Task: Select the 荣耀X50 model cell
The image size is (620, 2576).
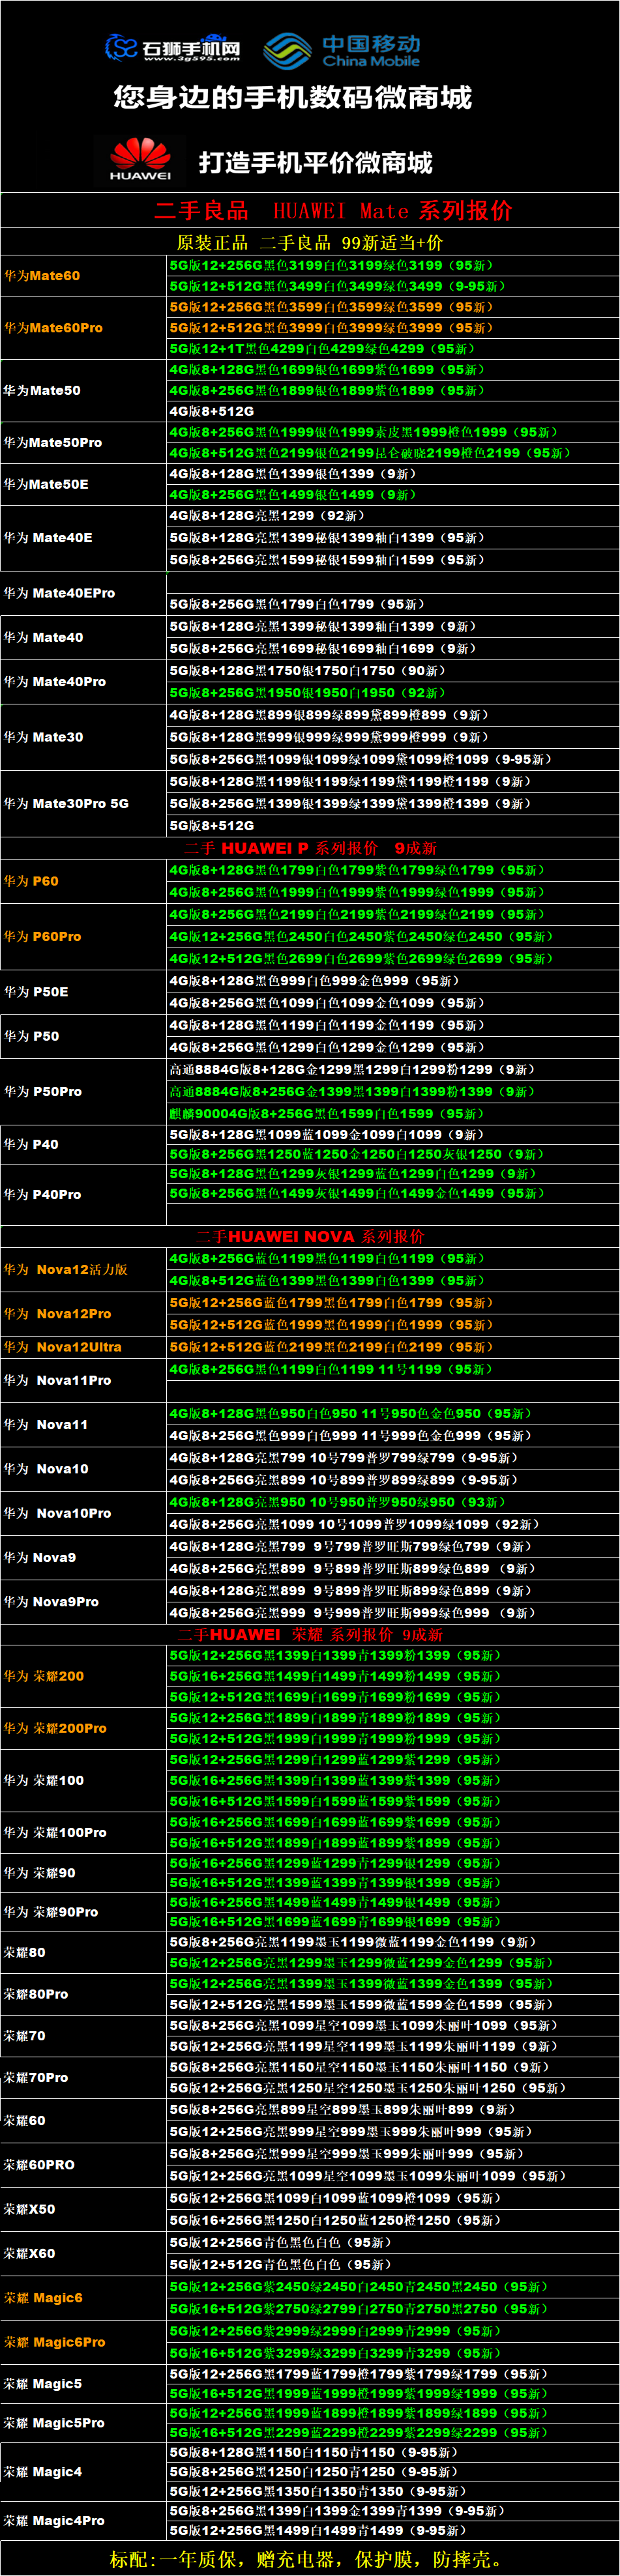Action: pyautogui.click(x=83, y=2209)
